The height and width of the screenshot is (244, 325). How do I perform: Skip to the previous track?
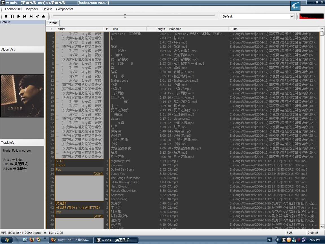tap(25, 16)
